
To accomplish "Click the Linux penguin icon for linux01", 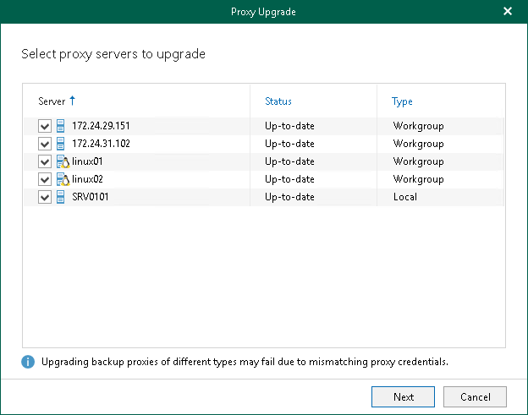I will [63, 161].
